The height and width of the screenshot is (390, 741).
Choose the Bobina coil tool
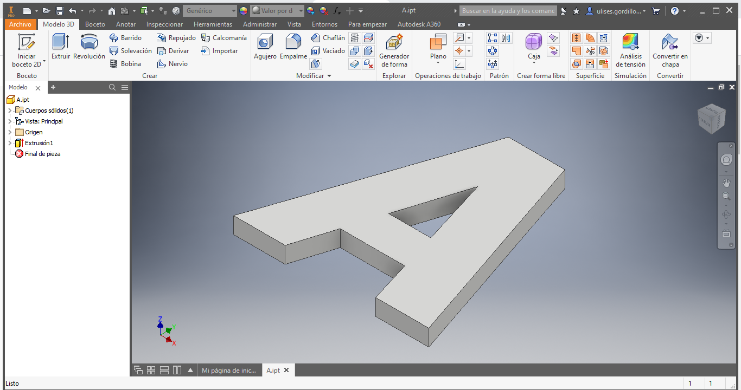125,64
